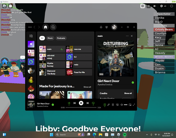Click the Roblox home house badge
176x138 pixels.
(x=5, y=61)
